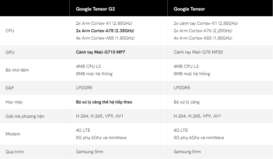The height and width of the screenshot is (159, 273).
Task: Select the GPU row label
Action: (x=10, y=53)
